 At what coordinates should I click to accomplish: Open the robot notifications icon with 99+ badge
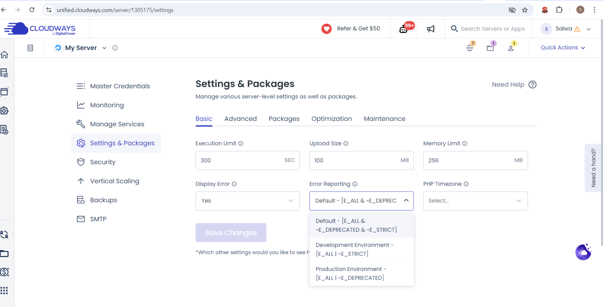403,29
